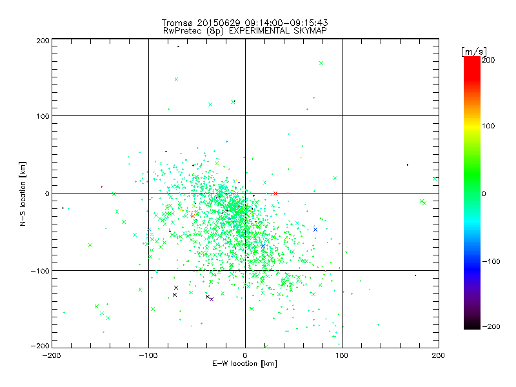Click the x-axis tick label '100' below the plot
This screenshot has height=387, width=516.
pyautogui.click(x=342, y=355)
